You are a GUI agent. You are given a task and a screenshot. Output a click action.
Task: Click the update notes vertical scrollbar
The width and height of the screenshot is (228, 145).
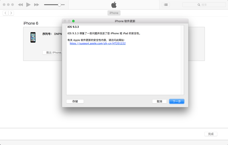(182, 60)
